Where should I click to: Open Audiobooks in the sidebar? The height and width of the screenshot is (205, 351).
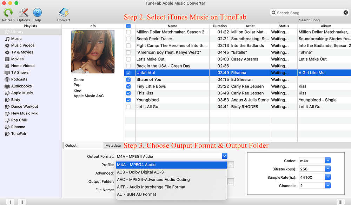click(x=21, y=86)
